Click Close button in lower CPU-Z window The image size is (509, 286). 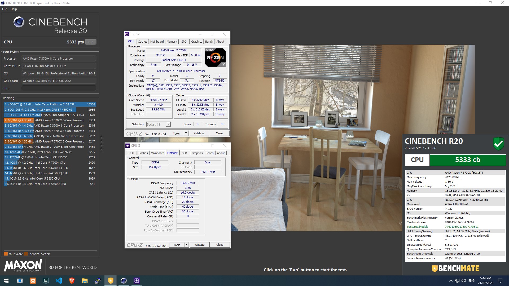pyautogui.click(x=220, y=245)
